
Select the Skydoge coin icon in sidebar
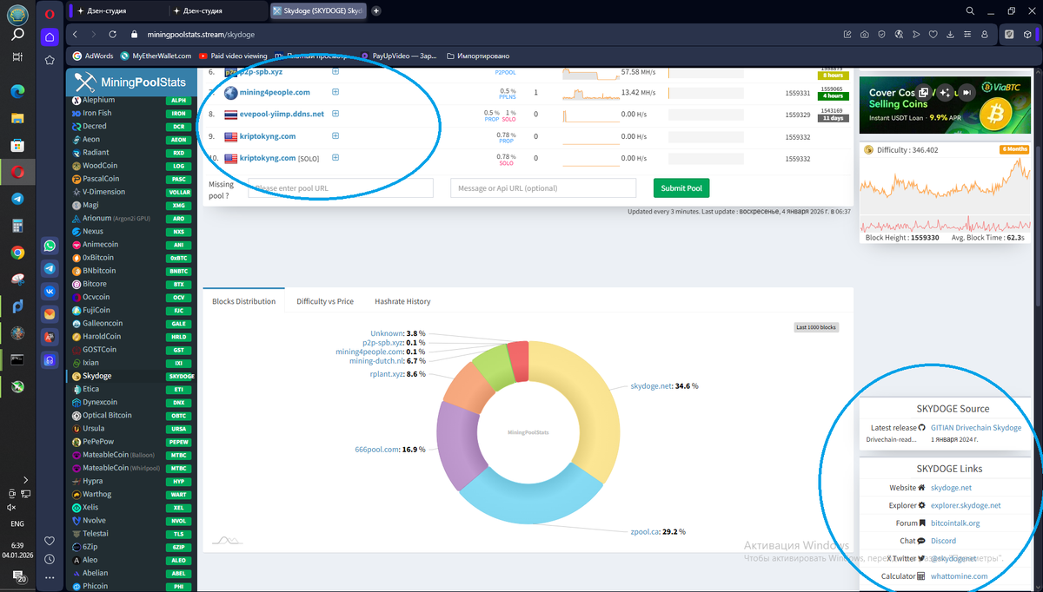pos(77,376)
